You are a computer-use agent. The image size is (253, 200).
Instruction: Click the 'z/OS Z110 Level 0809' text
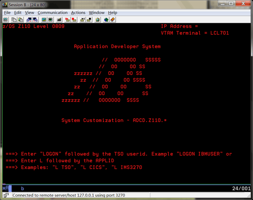[x=34, y=26]
